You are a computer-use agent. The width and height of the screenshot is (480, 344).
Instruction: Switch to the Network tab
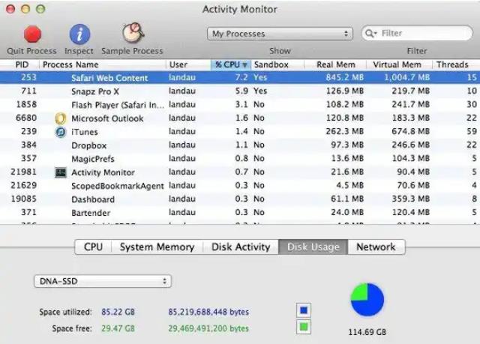376,247
